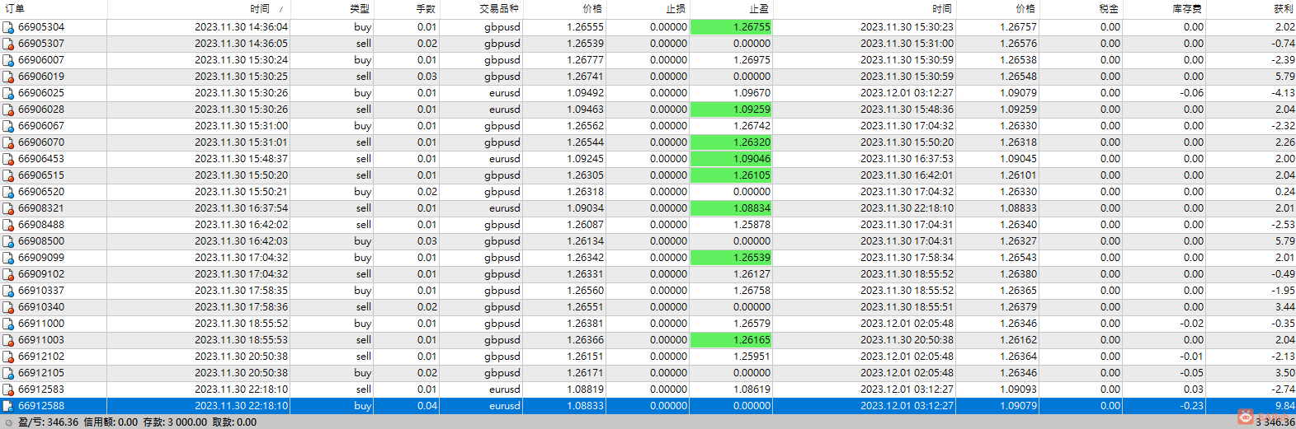This screenshot has height=429, width=1296.
Task: Click the order icon for ticket 66912105
Action: (8, 373)
